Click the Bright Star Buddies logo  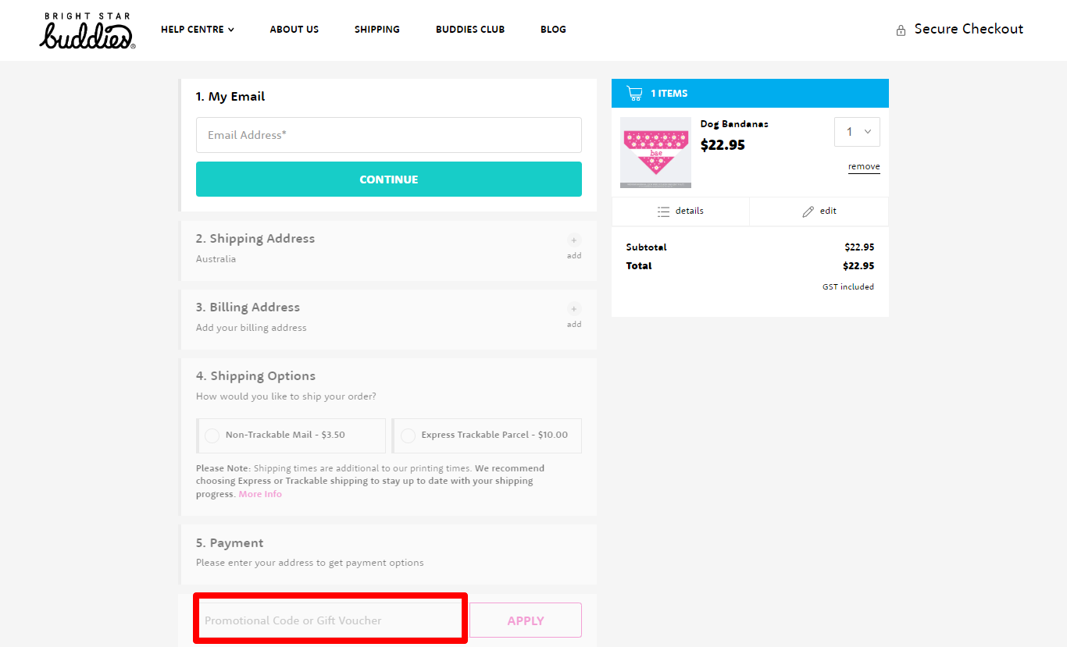click(x=86, y=30)
